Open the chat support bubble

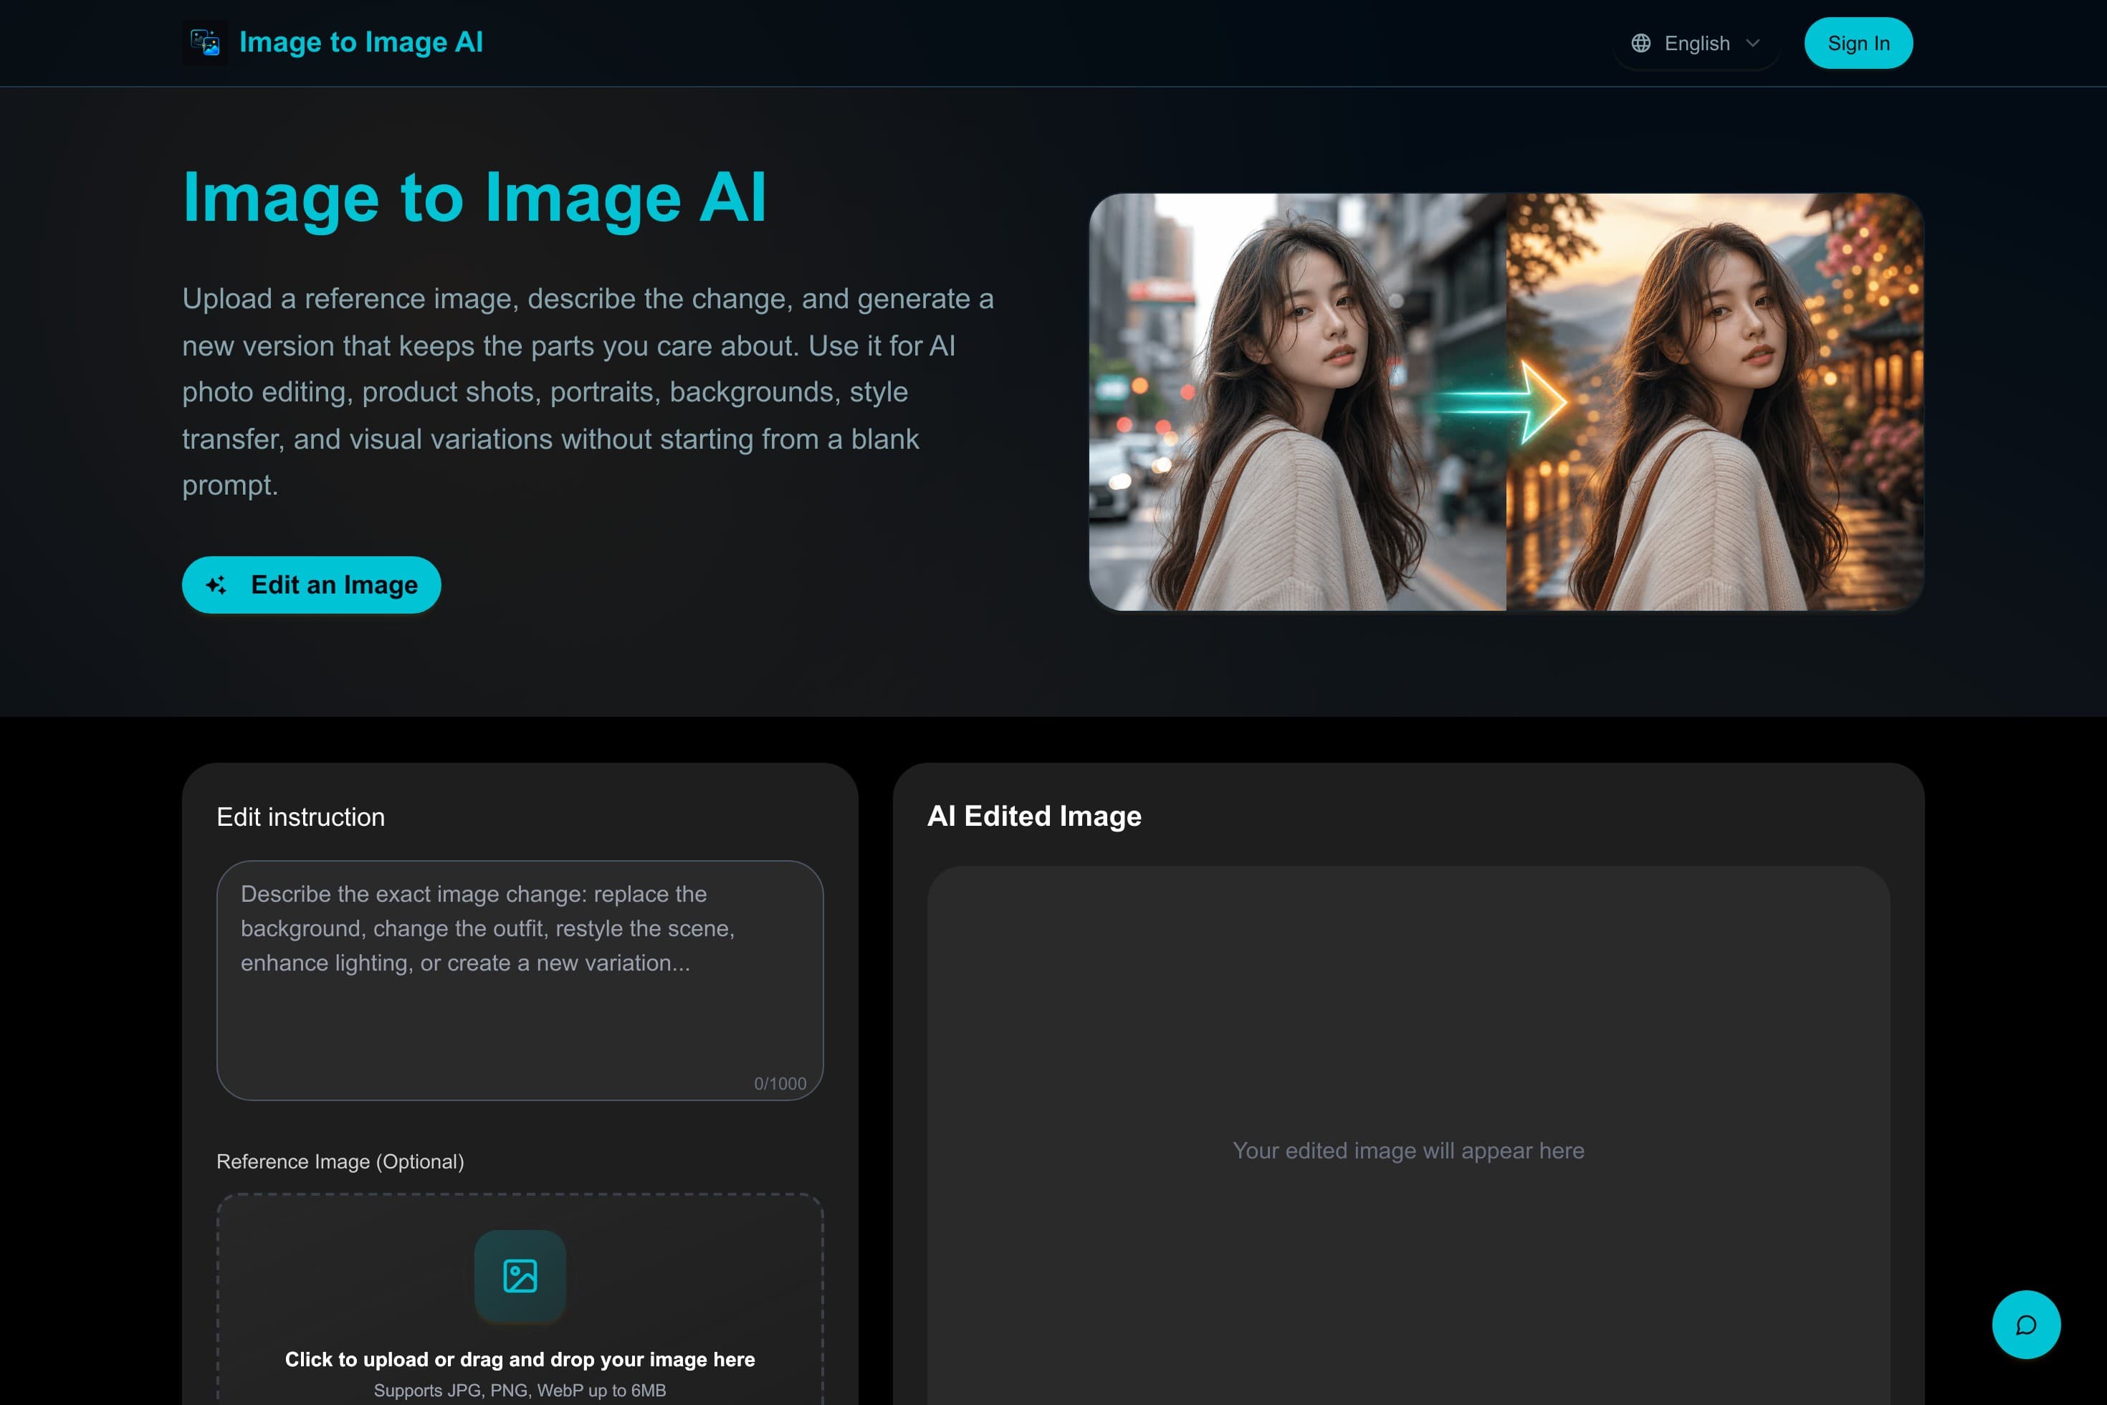click(2027, 1325)
